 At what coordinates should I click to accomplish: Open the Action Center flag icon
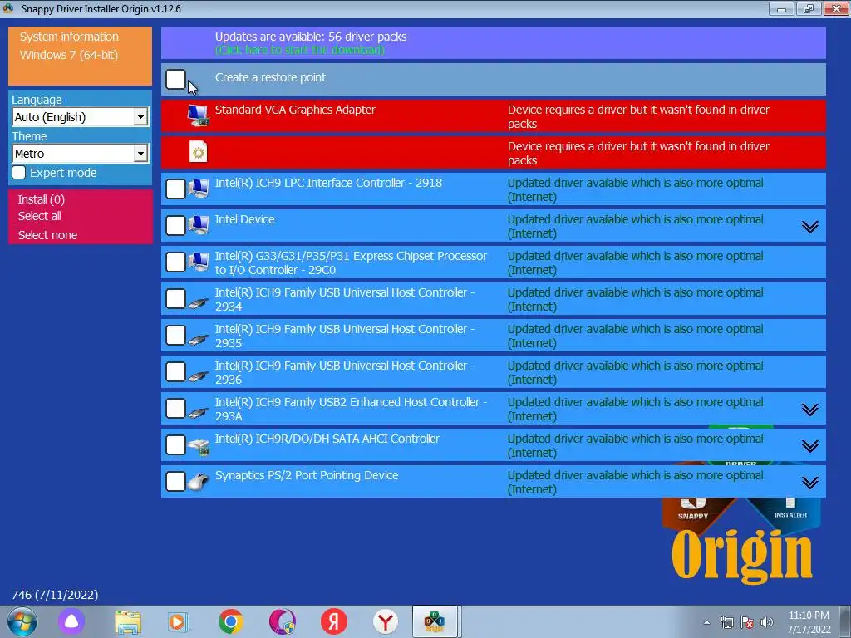pyautogui.click(x=747, y=622)
